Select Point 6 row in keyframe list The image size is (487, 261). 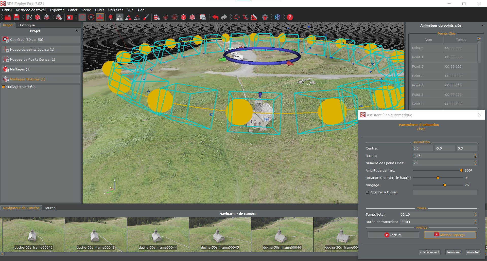(x=444, y=104)
